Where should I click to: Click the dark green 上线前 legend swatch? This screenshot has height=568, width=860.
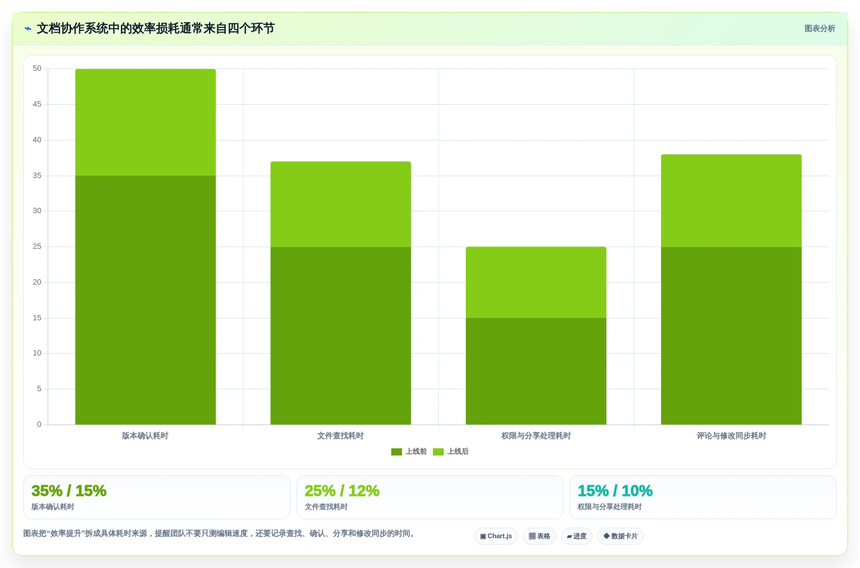click(x=397, y=452)
